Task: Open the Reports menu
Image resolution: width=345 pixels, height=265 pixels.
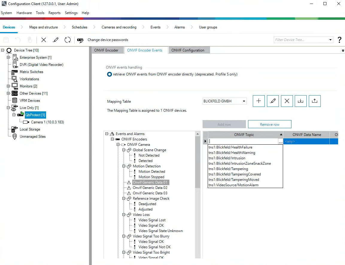Action: point(54,13)
